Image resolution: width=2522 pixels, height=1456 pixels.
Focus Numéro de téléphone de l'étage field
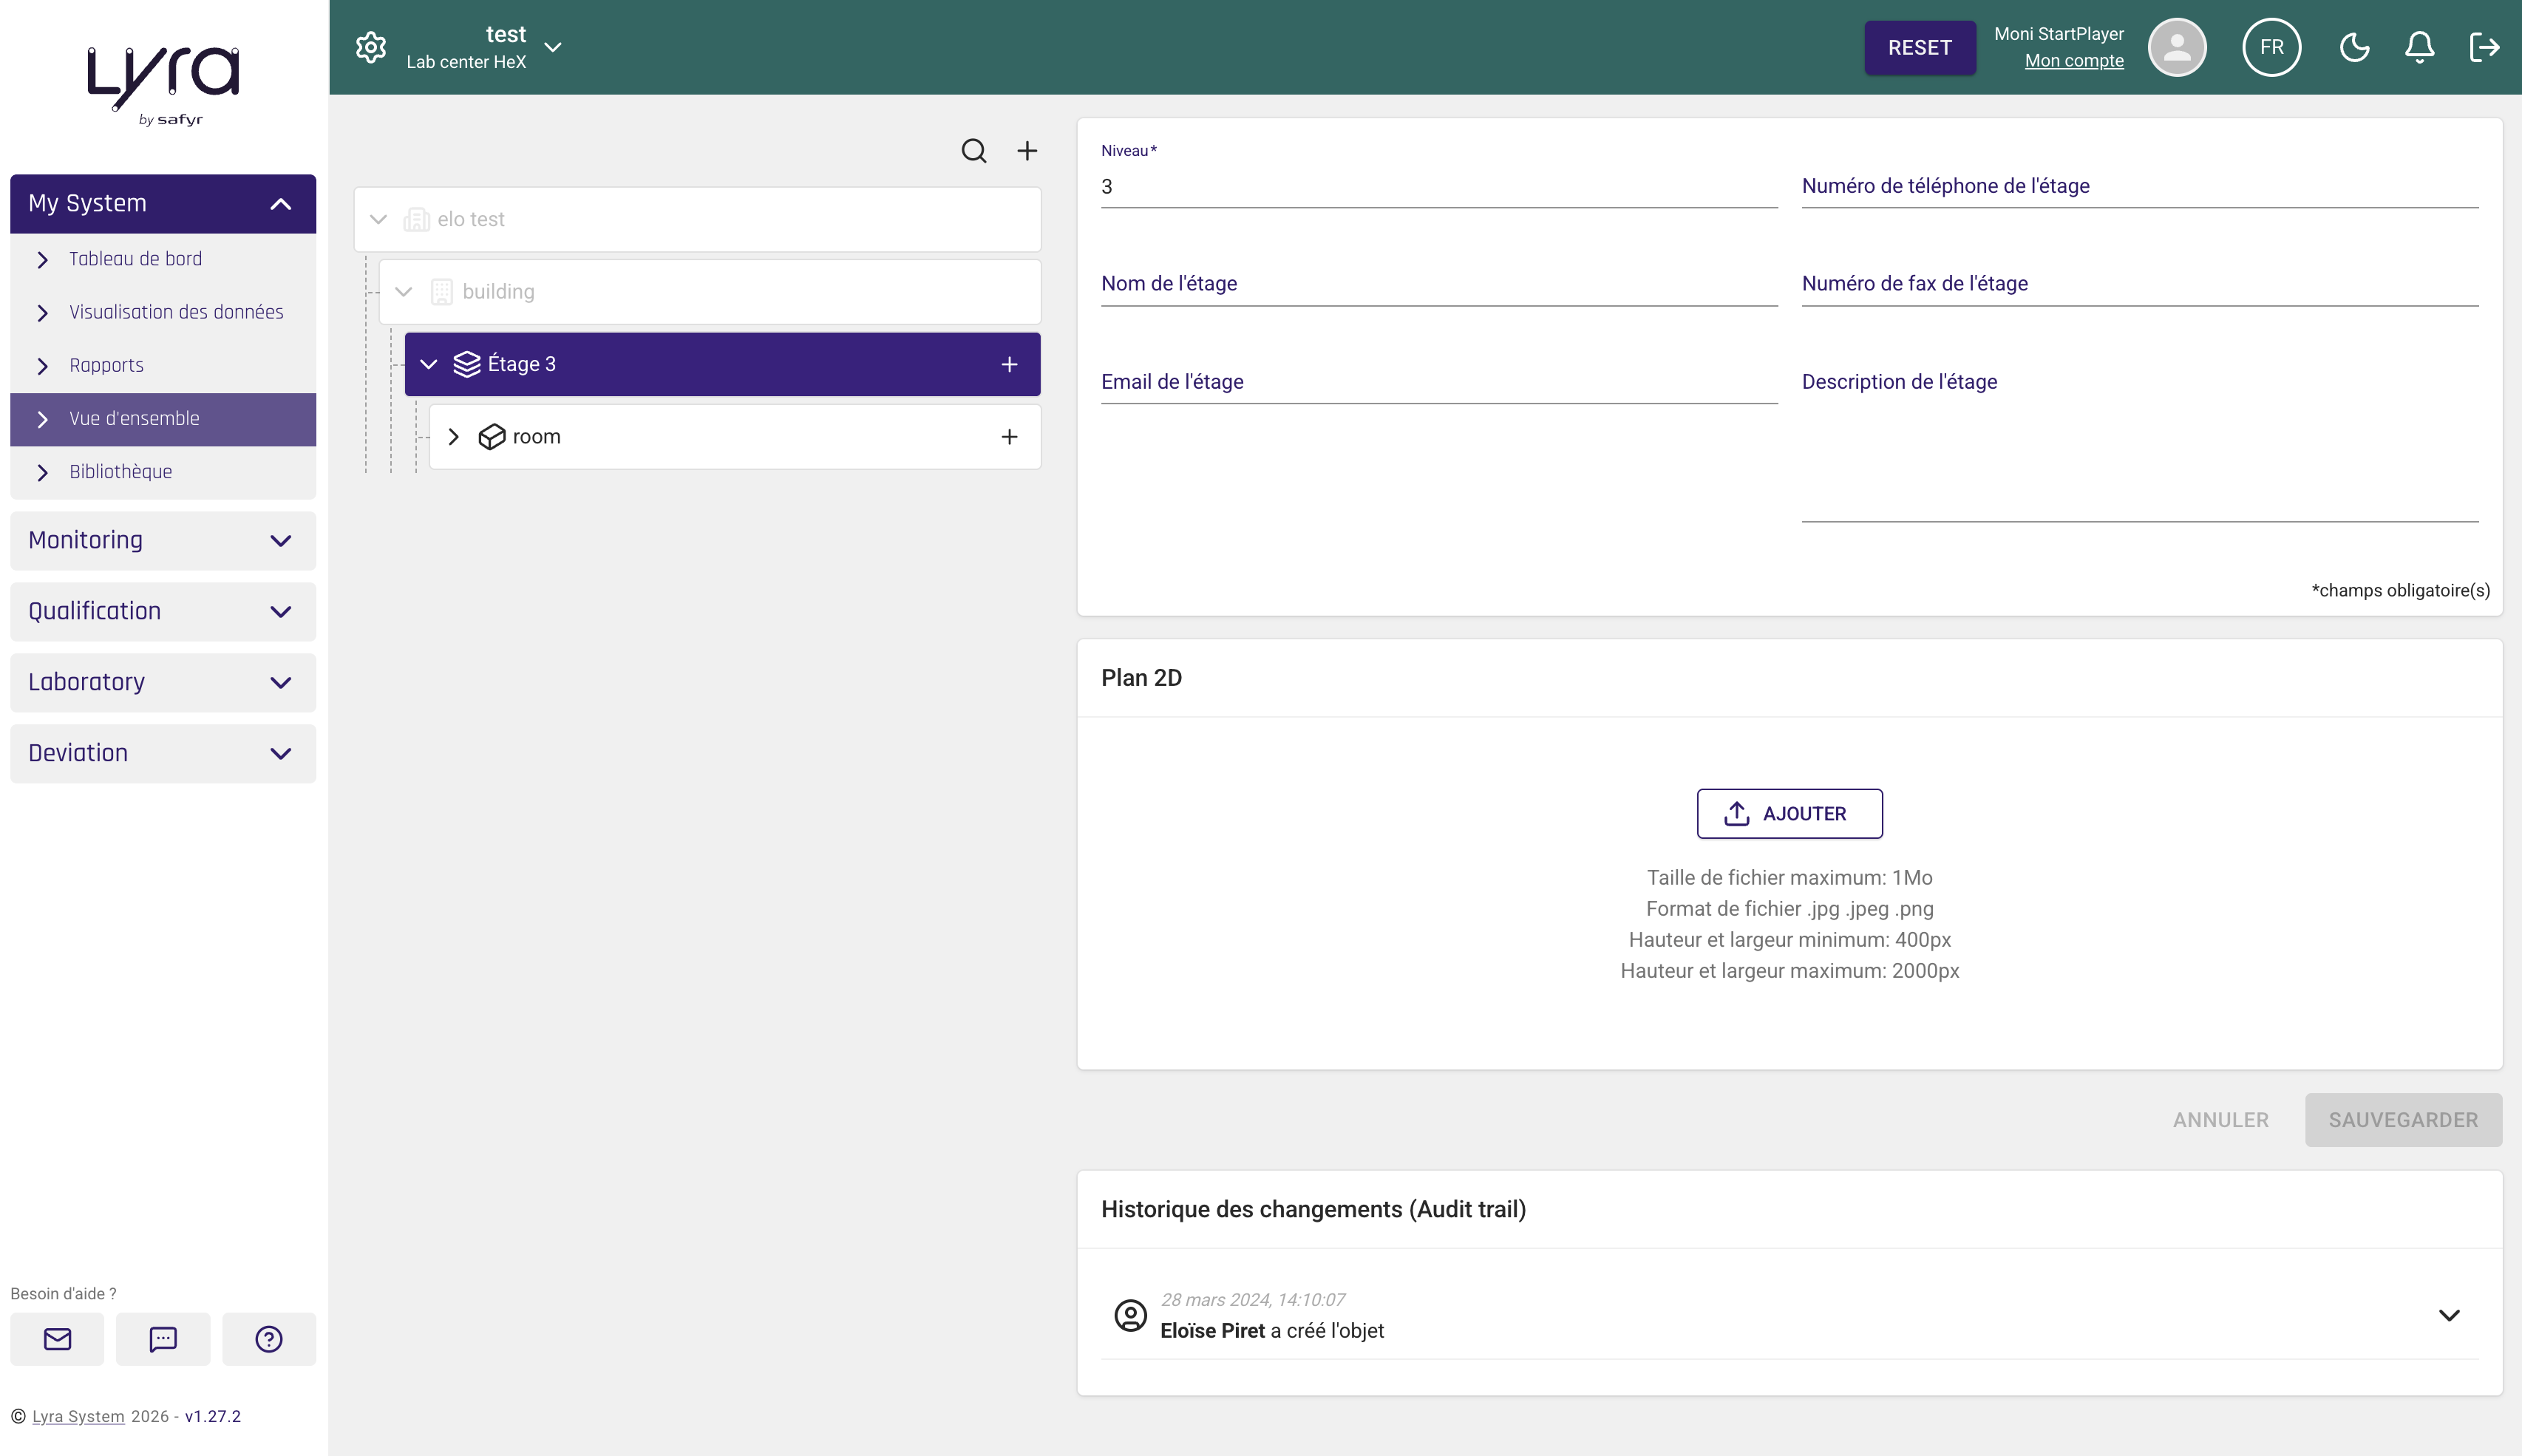click(2139, 186)
